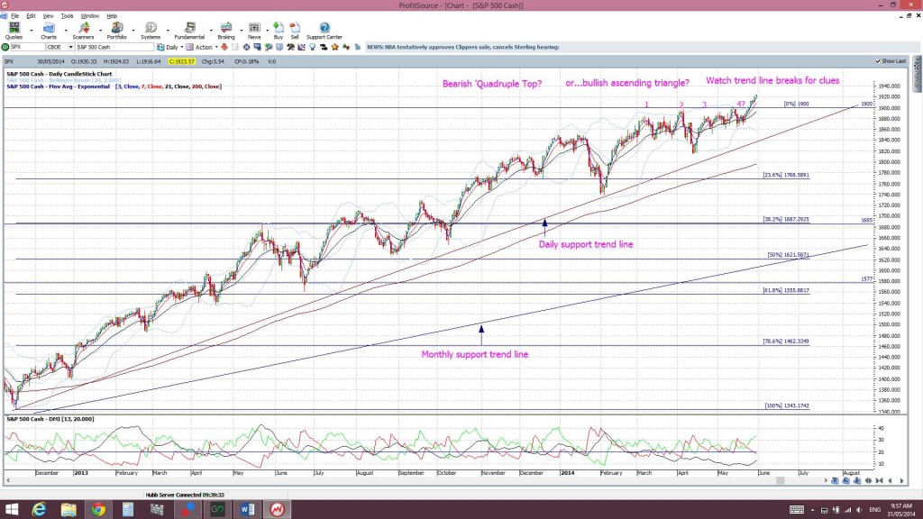
Task: Open the News tool
Action: pyautogui.click(x=254, y=31)
